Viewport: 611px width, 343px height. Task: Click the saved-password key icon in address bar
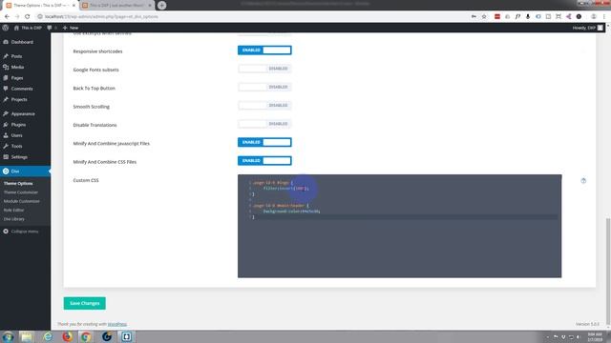tap(474, 16)
